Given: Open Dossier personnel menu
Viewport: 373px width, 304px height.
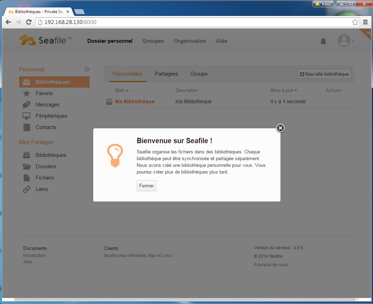Looking at the screenshot, I should 109,41.
